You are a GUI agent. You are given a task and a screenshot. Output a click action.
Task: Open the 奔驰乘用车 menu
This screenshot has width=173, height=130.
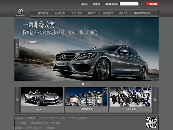click(43, 13)
